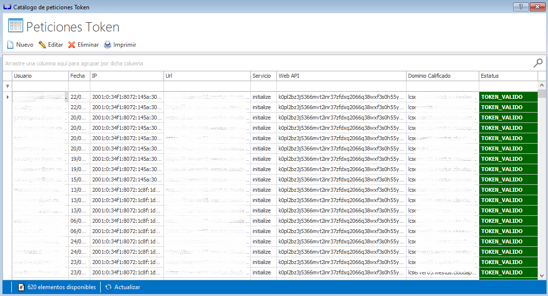The image size is (548, 296).
Task: Click the scrollbar up arrow
Action: coord(542,86)
